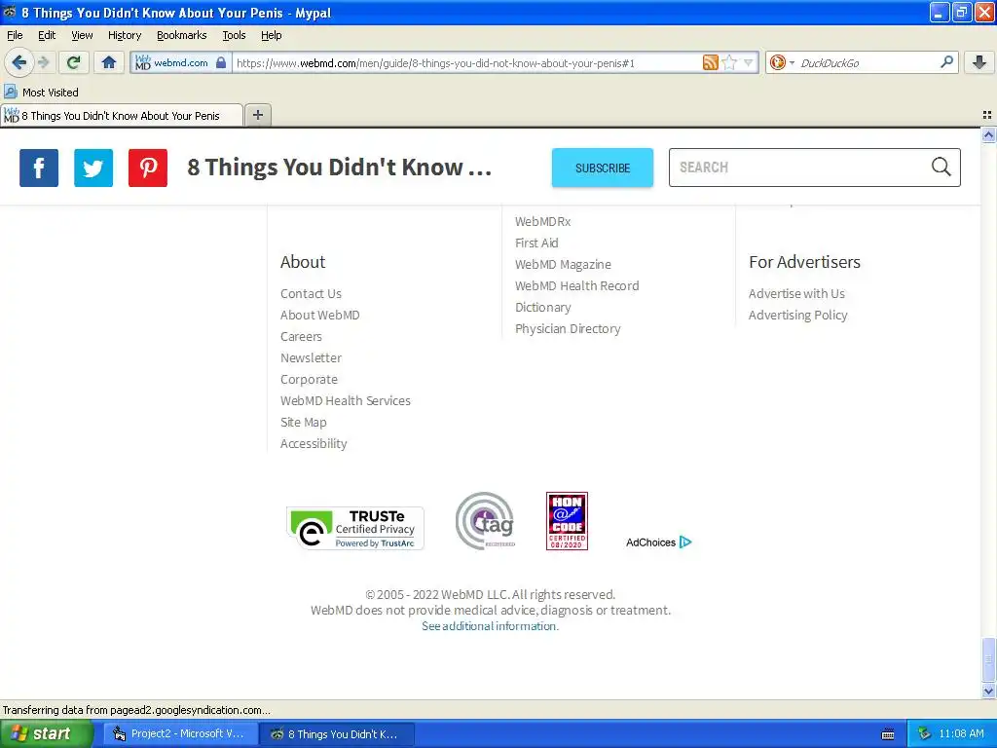Click the page scrollbar down arrow
This screenshot has height=748, width=997.
[988, 691]
